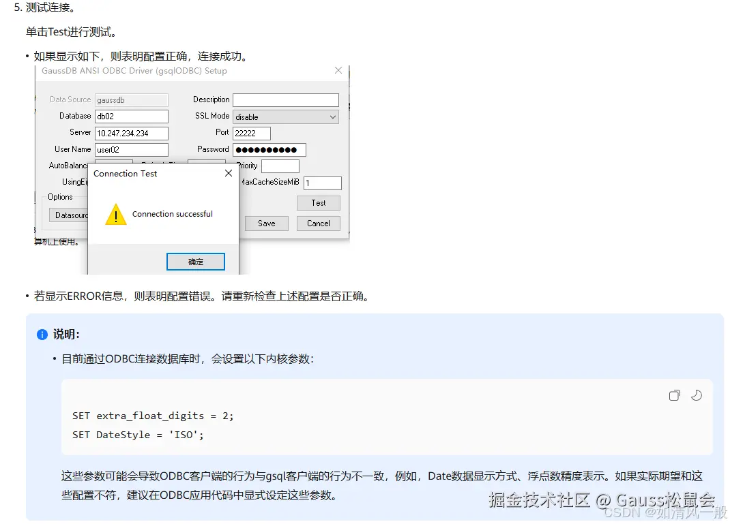Click the Database field containing db02
Screen dimensions: 730x524
point(131,116)
